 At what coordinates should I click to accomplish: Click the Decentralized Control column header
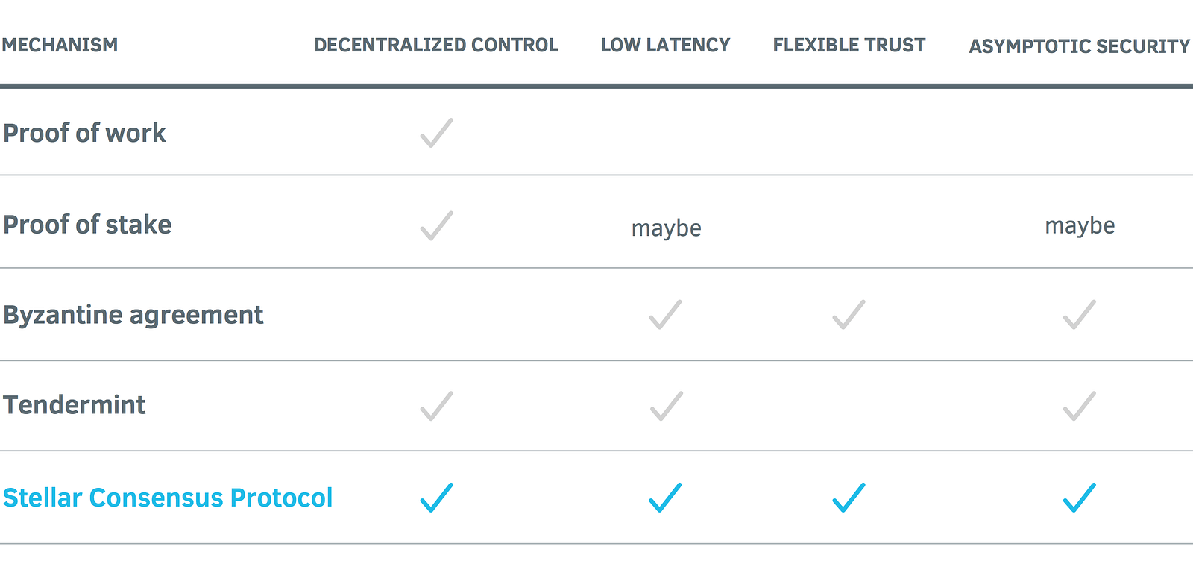pyautogui.click(x=436, y=46)
